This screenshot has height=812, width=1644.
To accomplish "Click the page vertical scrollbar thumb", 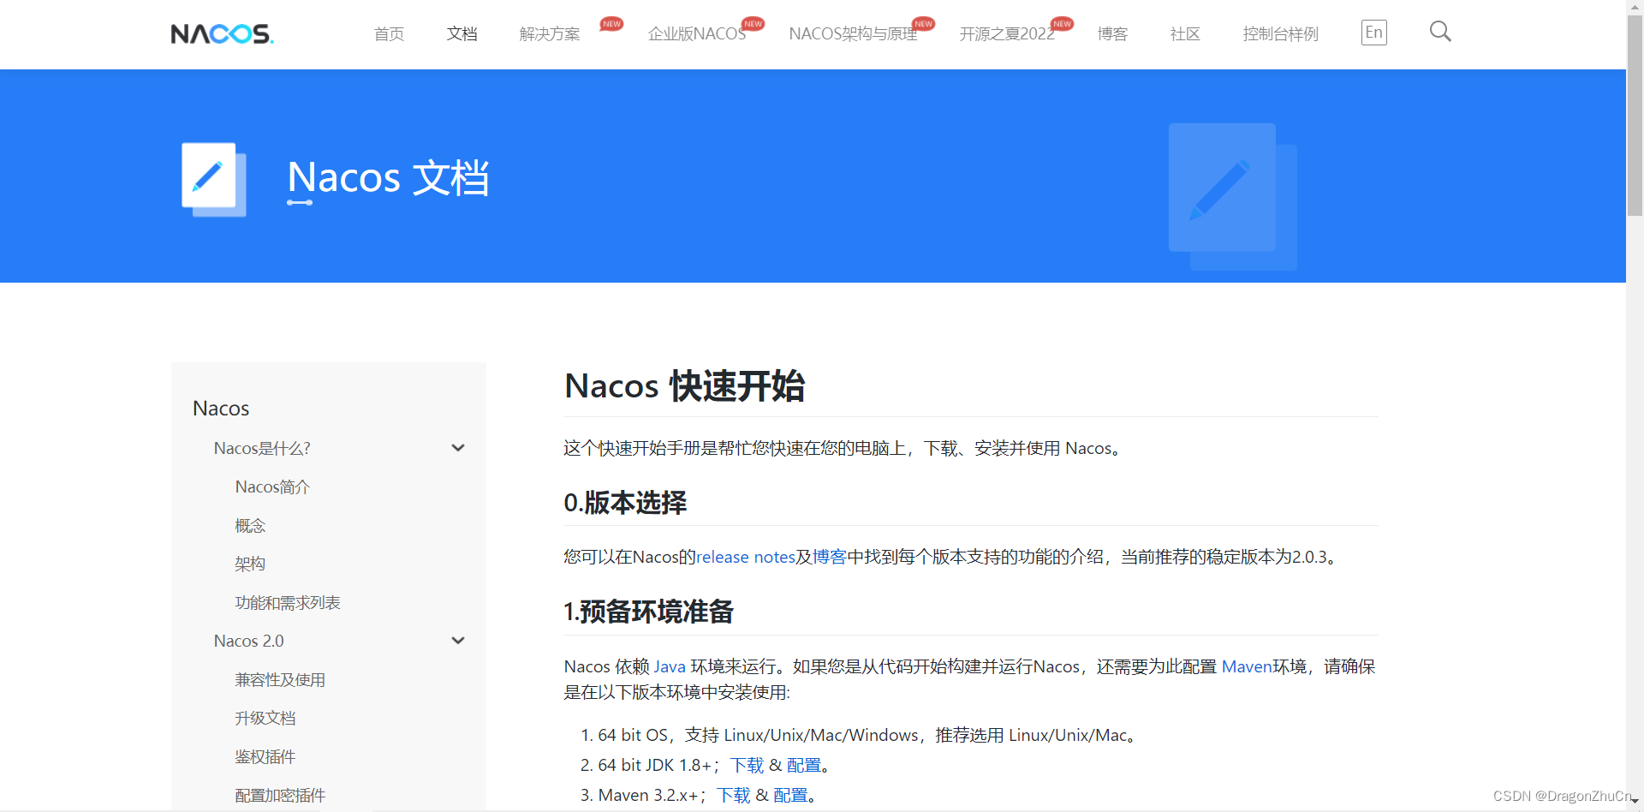I will point(1635,116).
